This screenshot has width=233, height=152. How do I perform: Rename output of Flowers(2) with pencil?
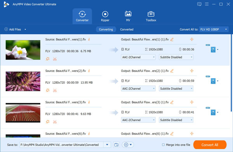(172, 71)
